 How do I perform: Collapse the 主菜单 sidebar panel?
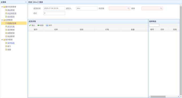tap(26, 2)
